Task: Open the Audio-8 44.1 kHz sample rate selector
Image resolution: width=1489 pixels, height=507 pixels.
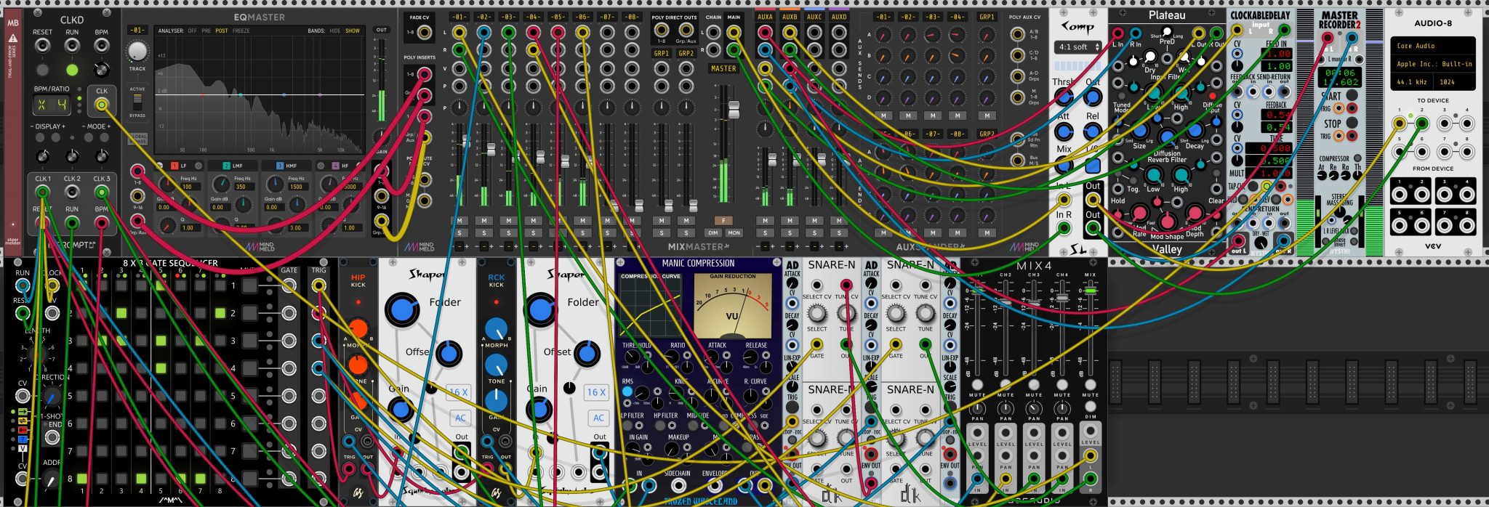Action: pyautogui.click(x=1411, y=82)
